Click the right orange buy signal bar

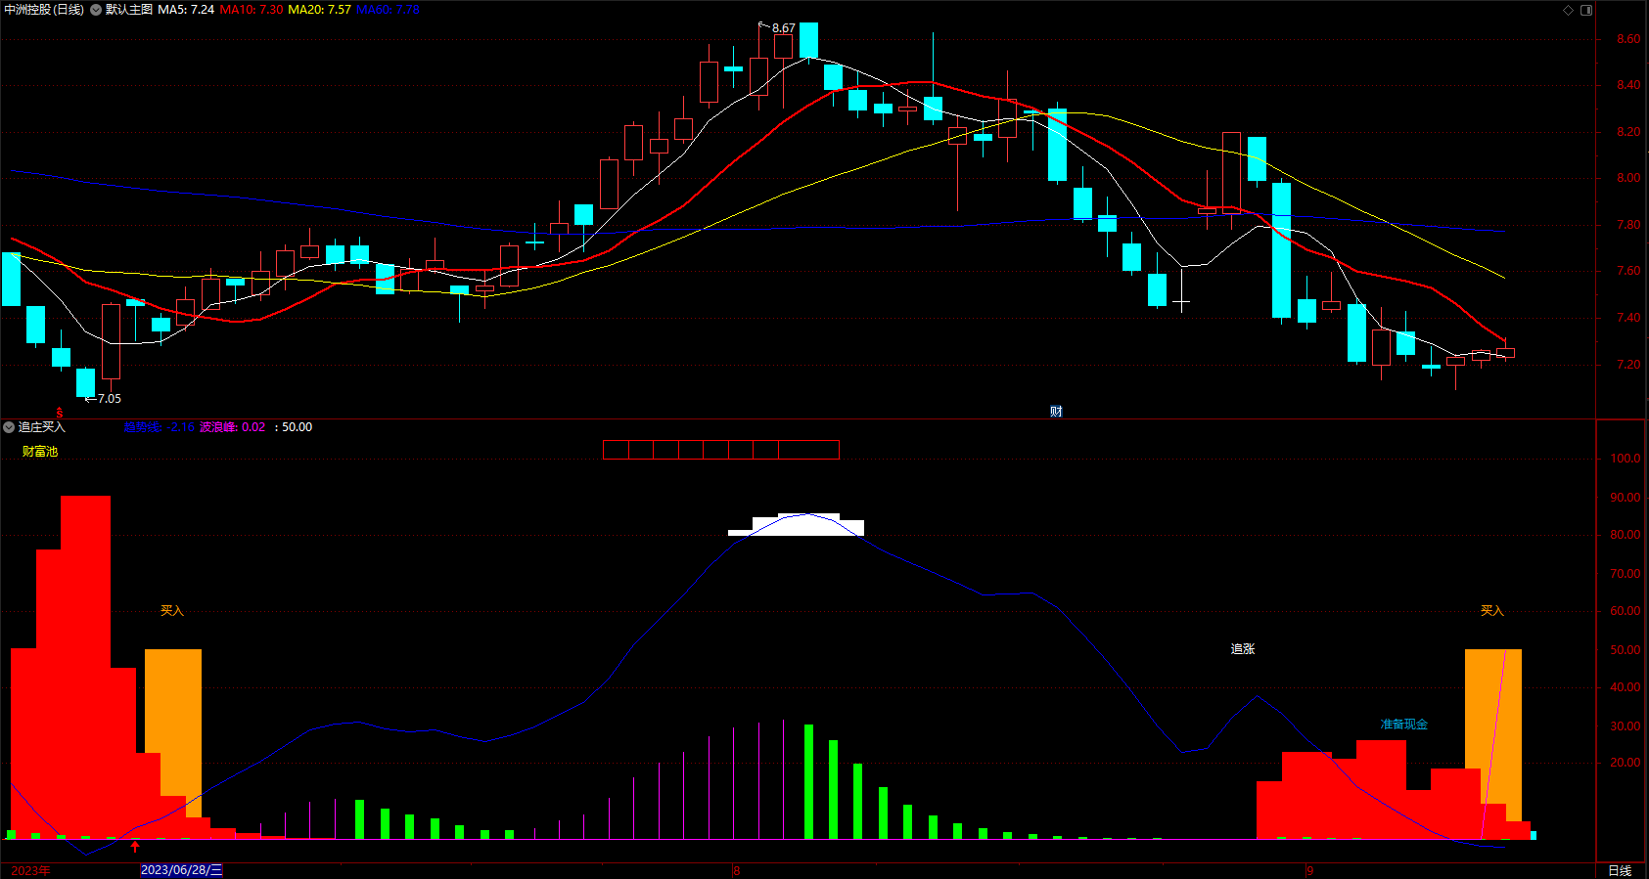click(1493, 735)
